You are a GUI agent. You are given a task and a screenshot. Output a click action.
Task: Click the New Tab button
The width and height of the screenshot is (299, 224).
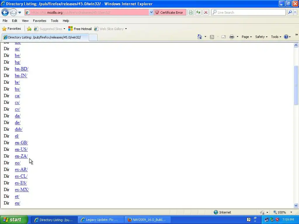click(x=93, y=37)
